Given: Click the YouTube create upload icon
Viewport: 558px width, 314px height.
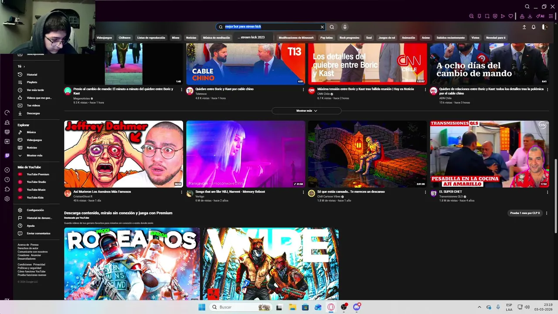Looking at the screenshot, I should (524, 27).
